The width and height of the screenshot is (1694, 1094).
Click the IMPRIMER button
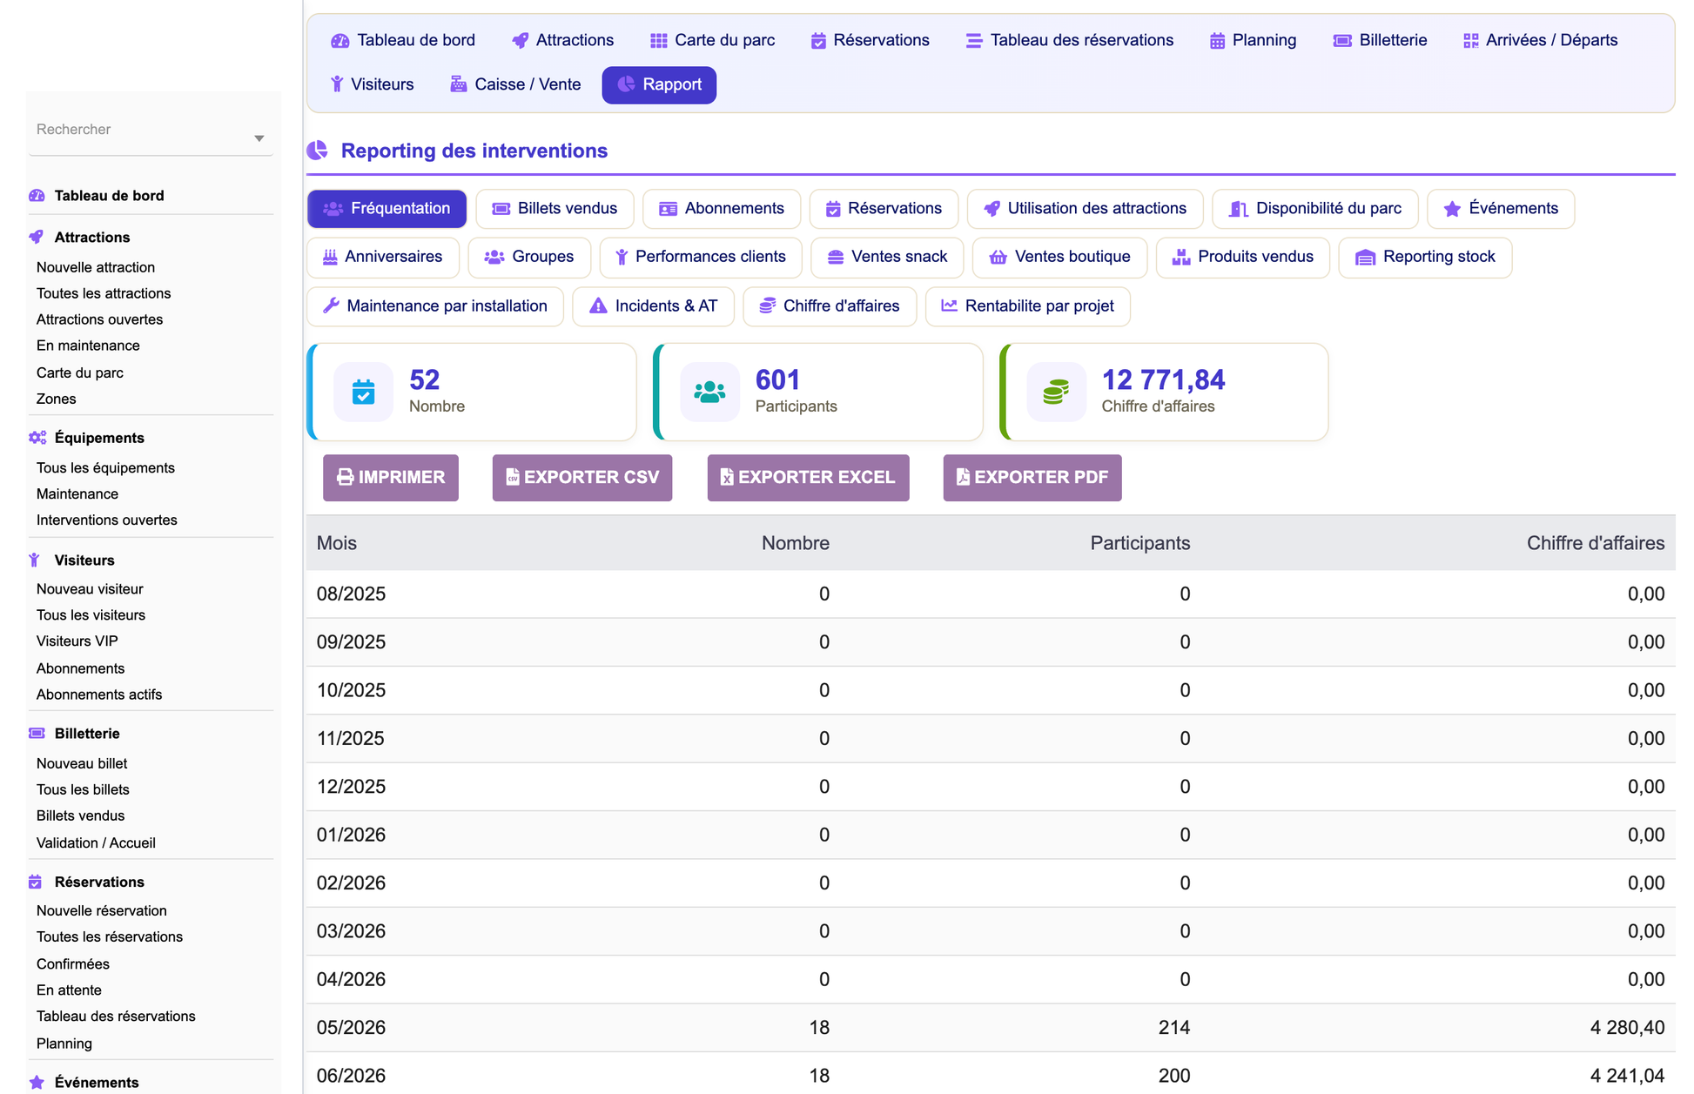tap(391, 478)
